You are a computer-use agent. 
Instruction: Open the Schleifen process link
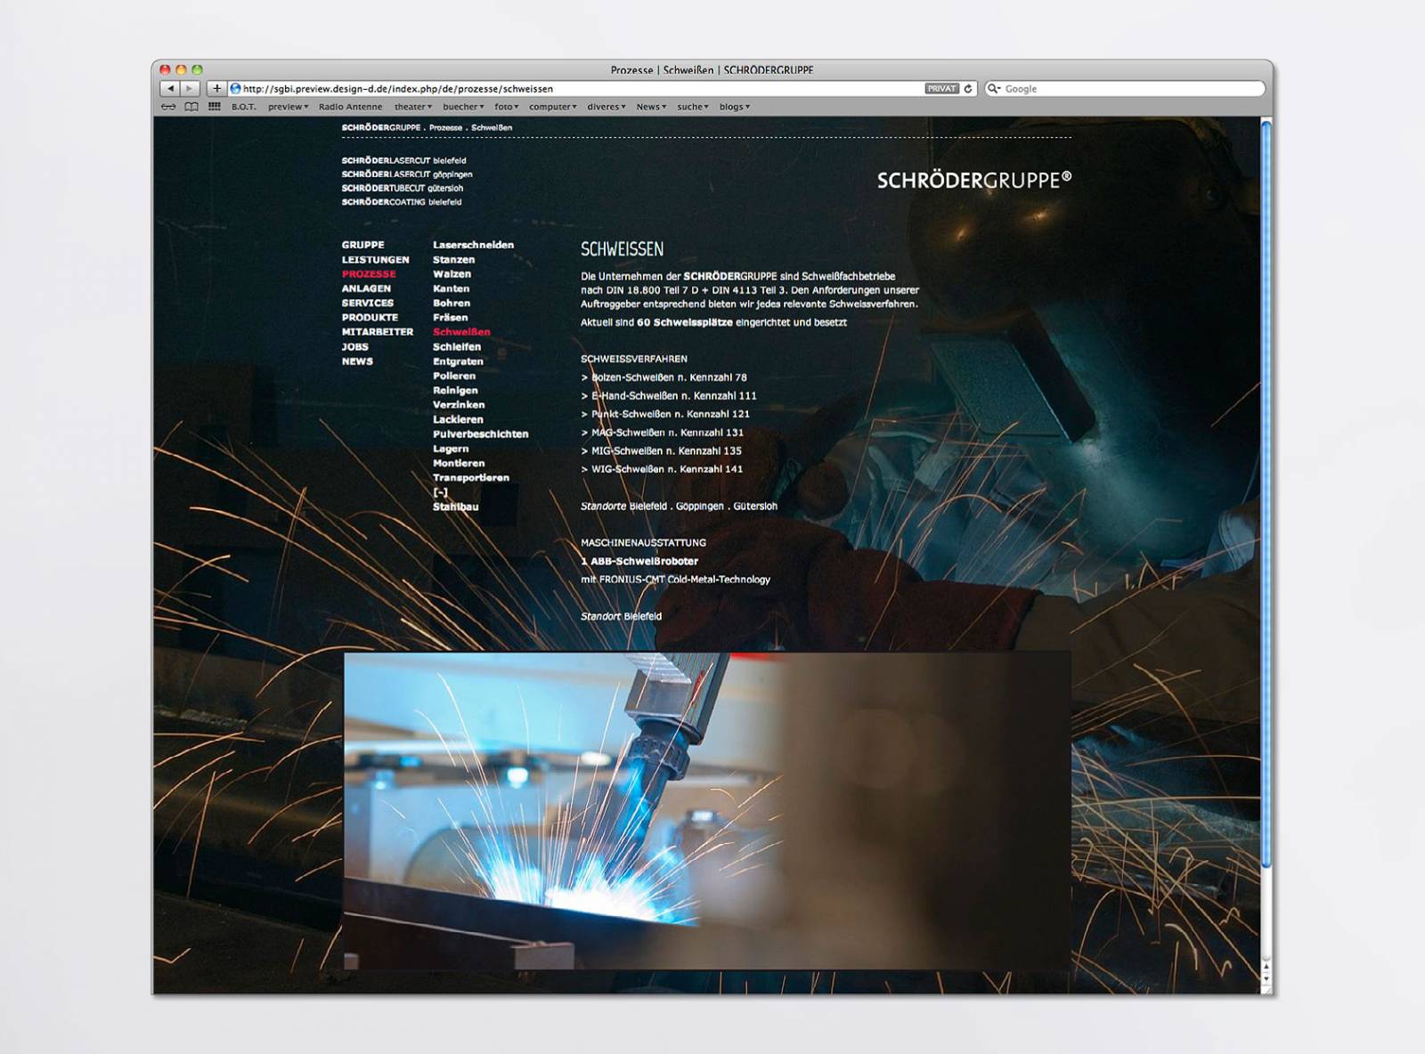(x=457, y=347)
